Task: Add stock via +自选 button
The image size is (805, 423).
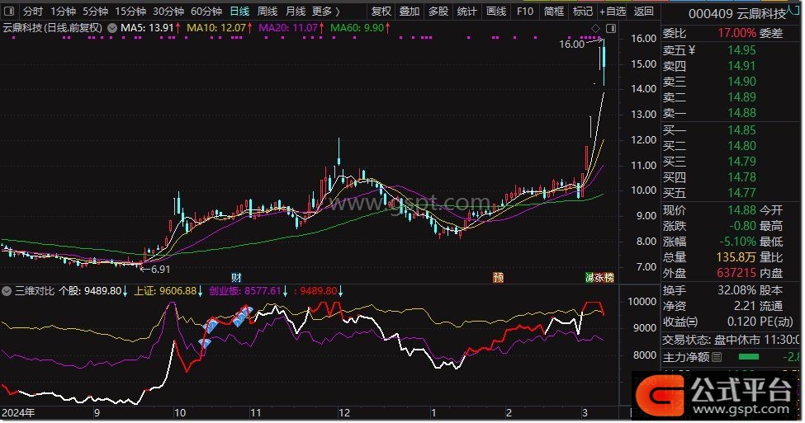Action: (x=613, y=12)
